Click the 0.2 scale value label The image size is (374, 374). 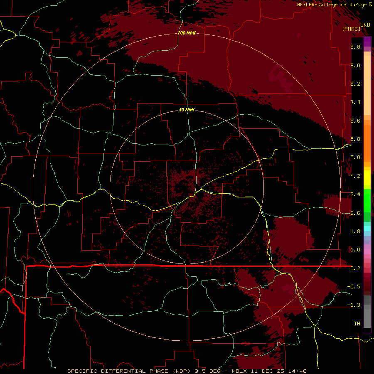pos(355,268)
